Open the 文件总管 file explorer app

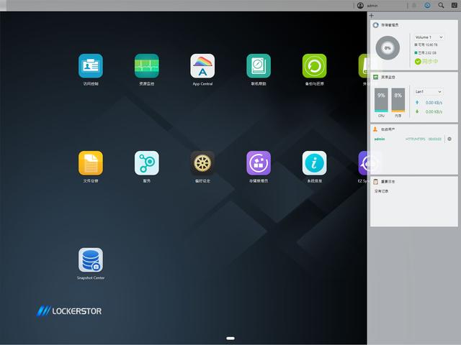(x=91, y=163)
